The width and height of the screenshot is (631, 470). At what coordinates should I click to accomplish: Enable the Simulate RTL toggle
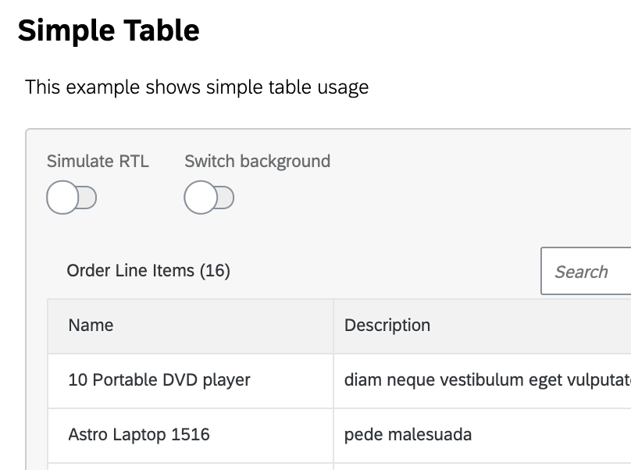click(x=72, y=198)
